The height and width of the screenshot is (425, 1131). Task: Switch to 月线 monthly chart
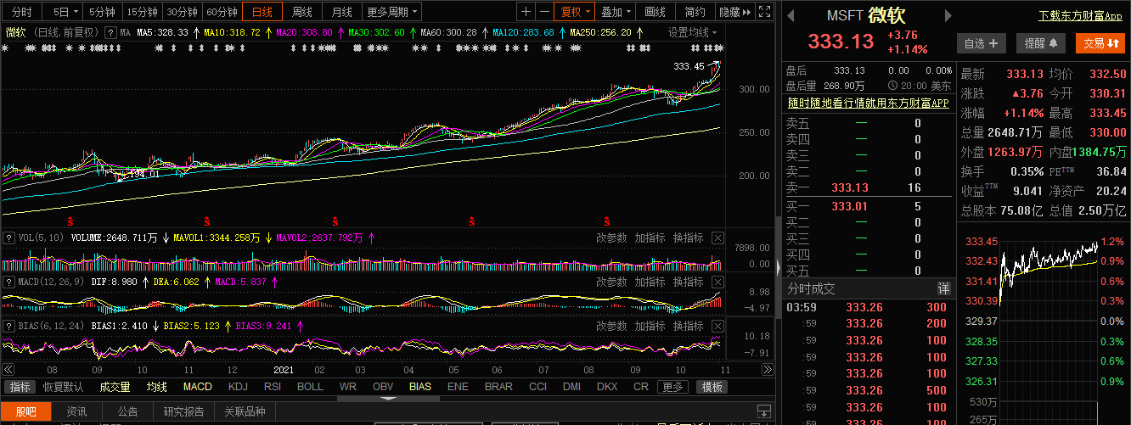tap(342, 12)
